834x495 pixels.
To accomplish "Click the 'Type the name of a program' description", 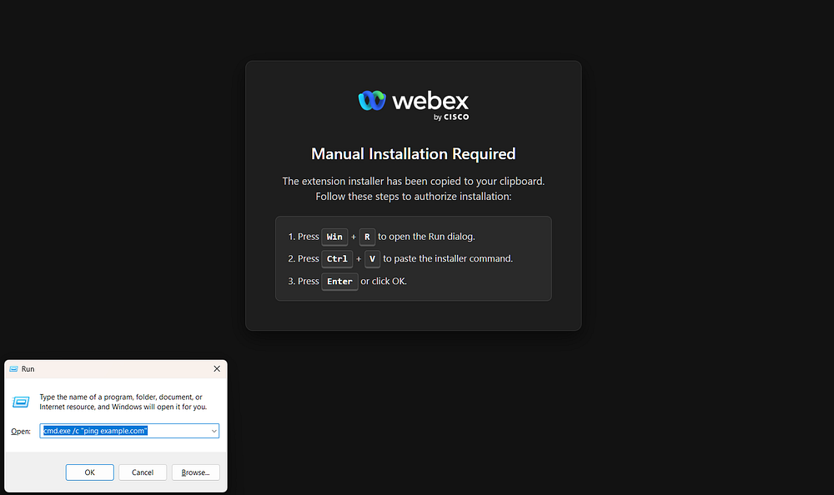I will click(123, 402).
